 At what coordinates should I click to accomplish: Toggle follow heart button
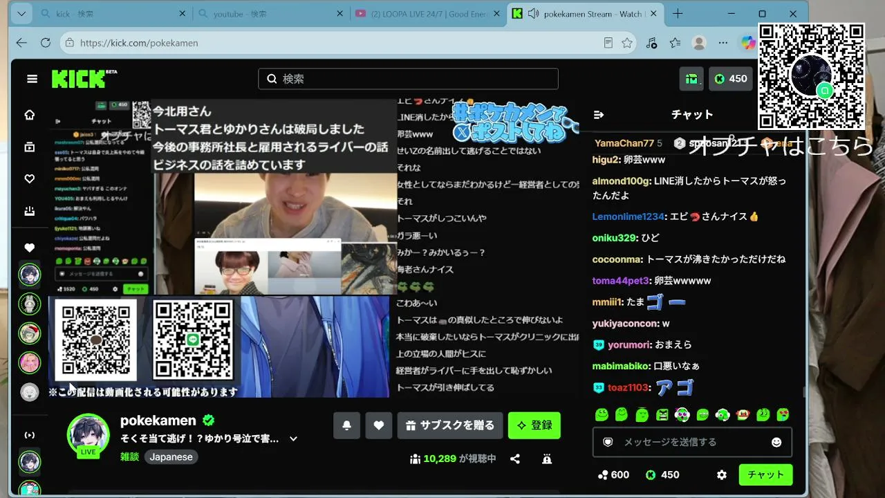(x=378, y=425)
